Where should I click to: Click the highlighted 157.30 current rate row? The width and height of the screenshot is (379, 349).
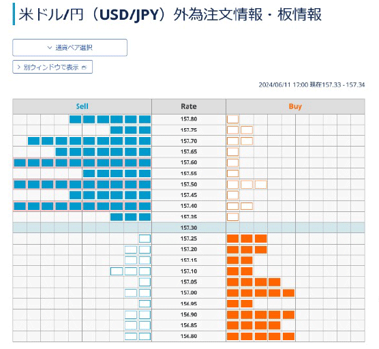coord(189,228)
